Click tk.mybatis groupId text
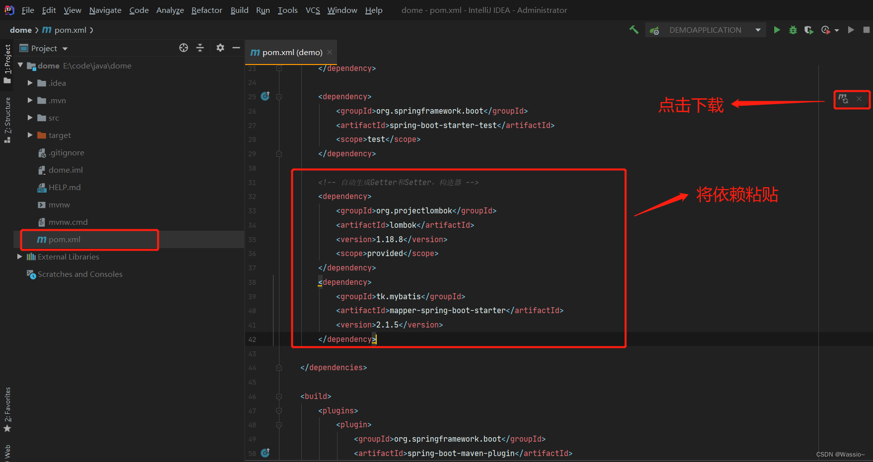Viewport: 873px width, 462px height. point(399,297)
